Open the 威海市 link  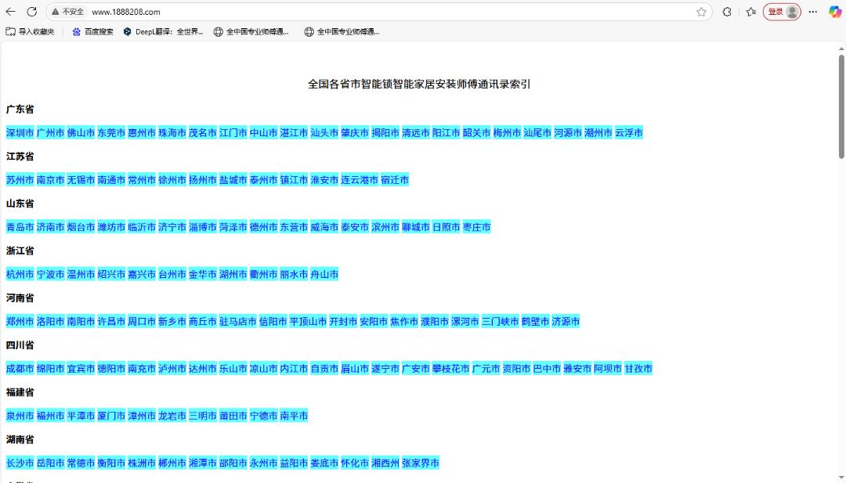pos(324,227)
